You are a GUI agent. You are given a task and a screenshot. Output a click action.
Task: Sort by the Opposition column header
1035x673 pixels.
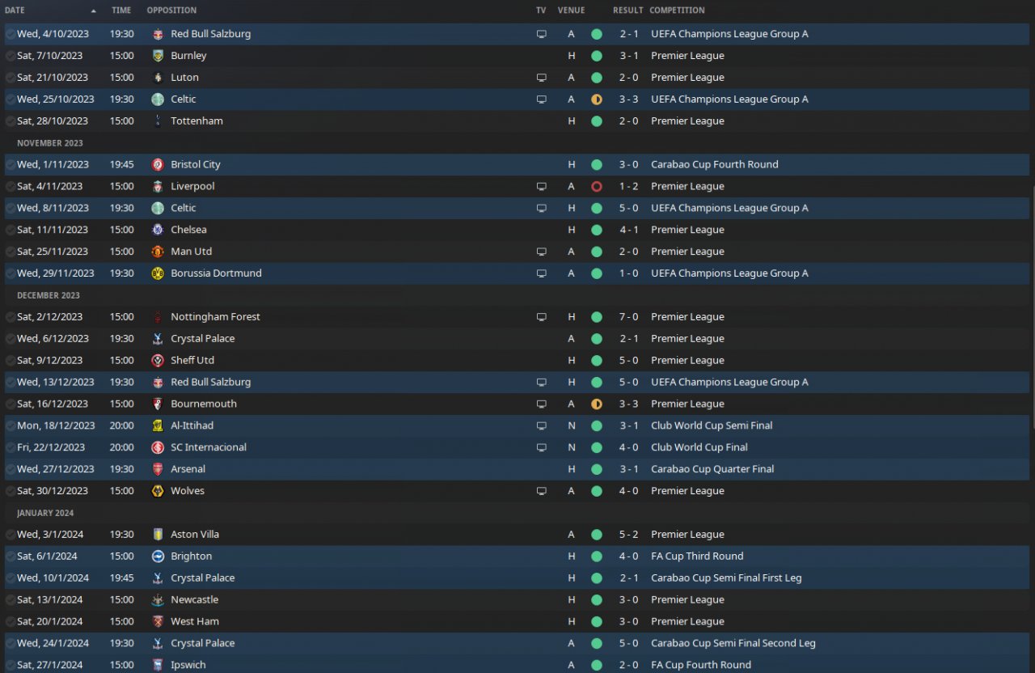(x=171, y=11)
